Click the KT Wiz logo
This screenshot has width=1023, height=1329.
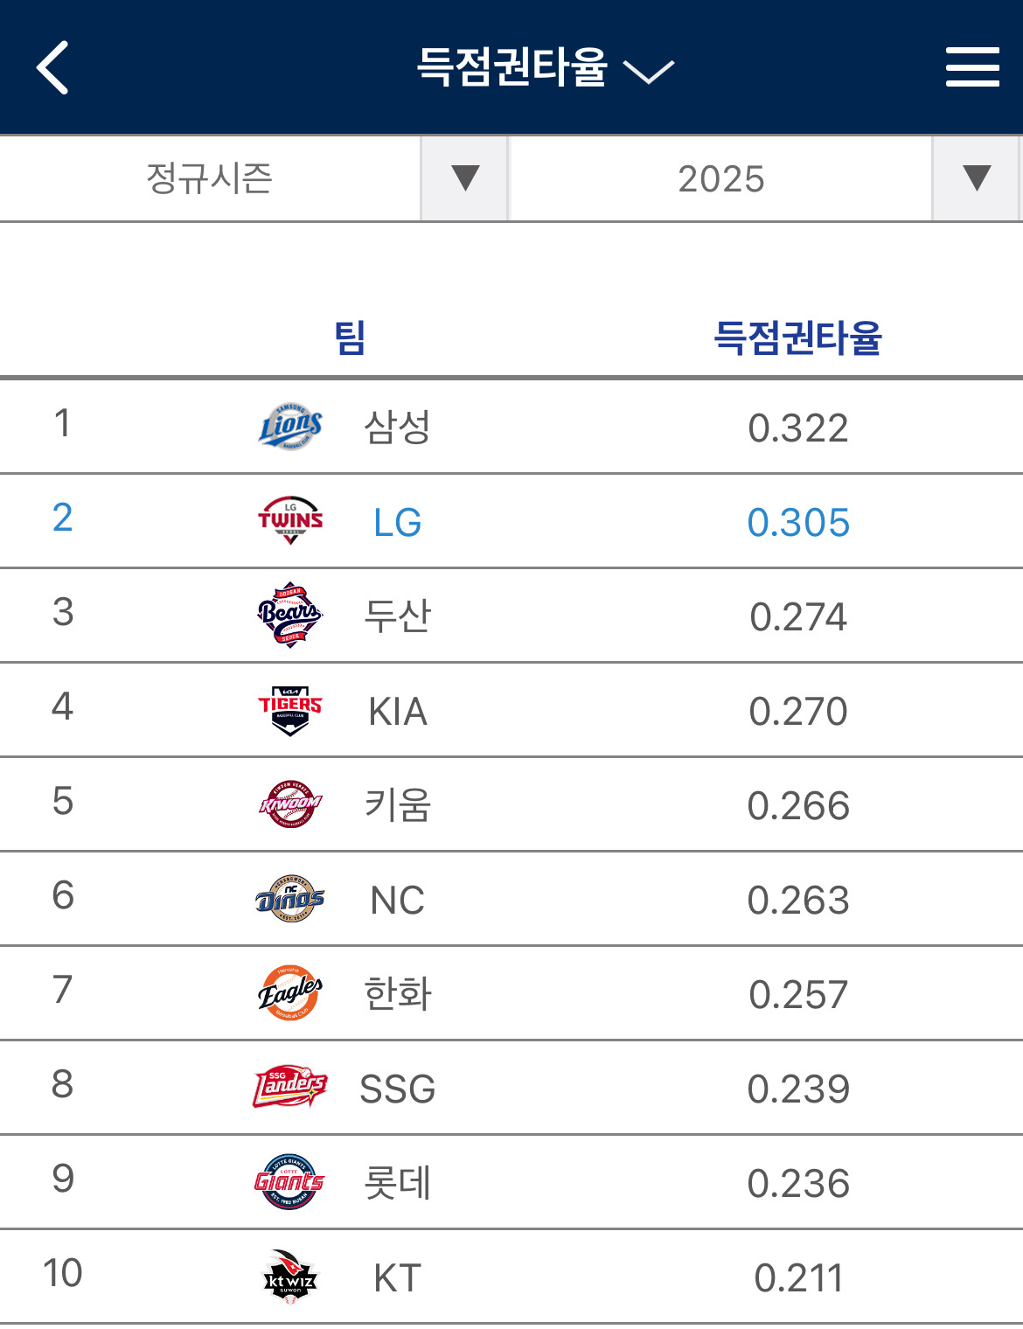pyautogui.click(x=290, y=1277)
